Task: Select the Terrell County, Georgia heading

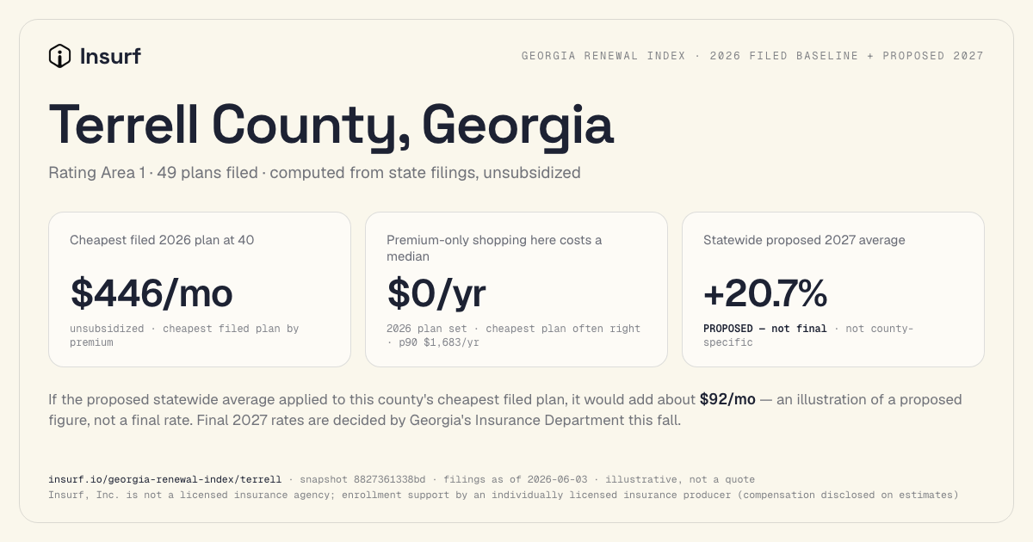Action: coord(331,124)
